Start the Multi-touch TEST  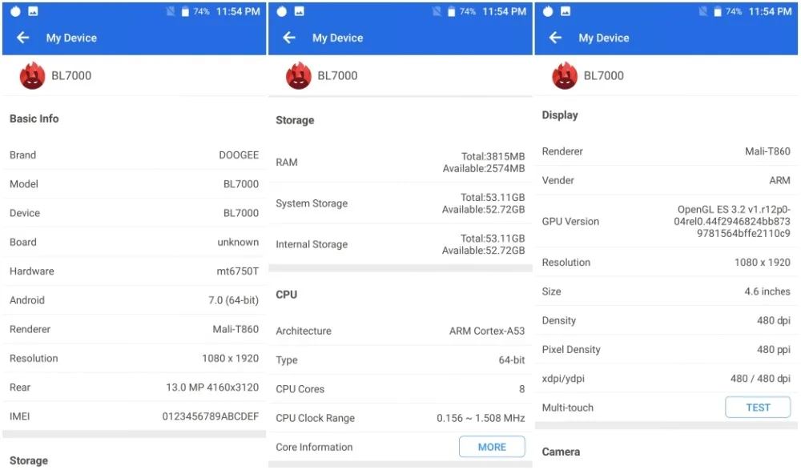coord(758,408)
